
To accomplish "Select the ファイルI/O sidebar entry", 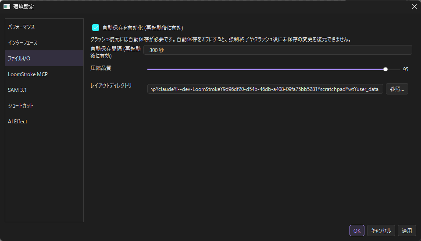I will click(44, 58).
